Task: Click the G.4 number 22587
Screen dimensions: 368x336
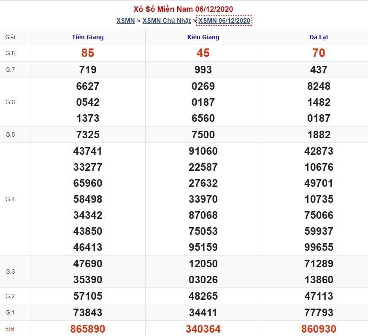Action: click(203, 167)
